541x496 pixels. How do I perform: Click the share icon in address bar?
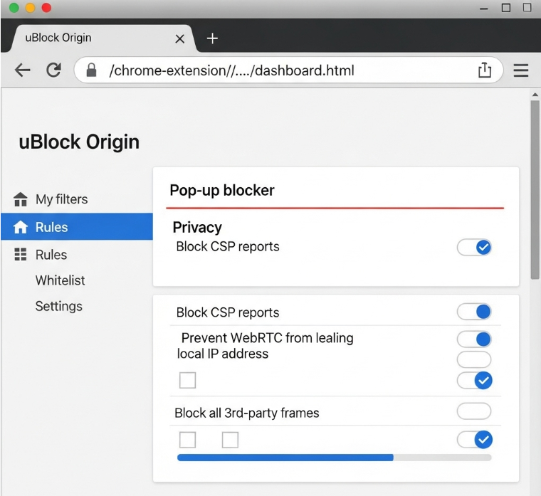(x=484, y=70)
